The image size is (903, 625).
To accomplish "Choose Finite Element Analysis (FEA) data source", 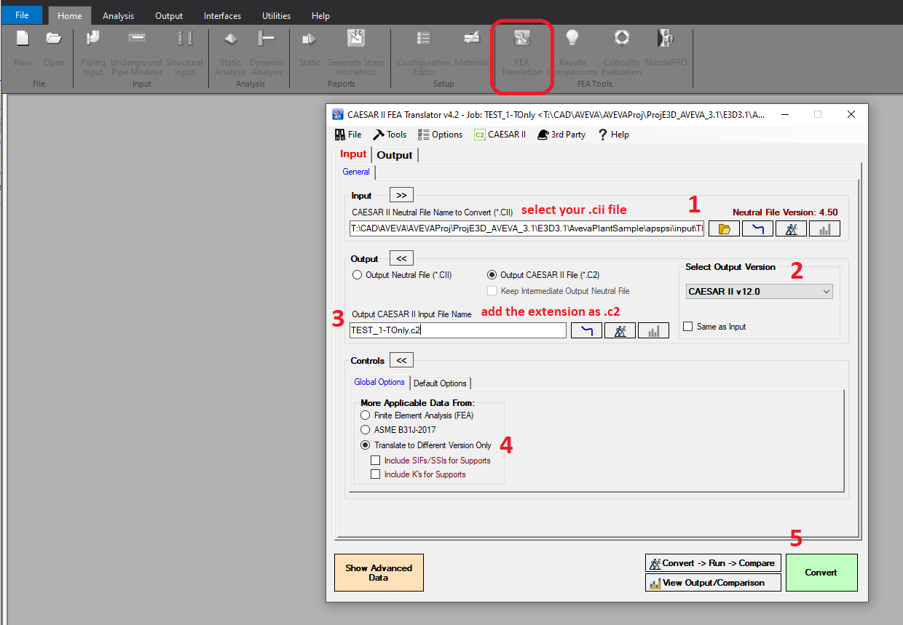I will click(417, 415).
